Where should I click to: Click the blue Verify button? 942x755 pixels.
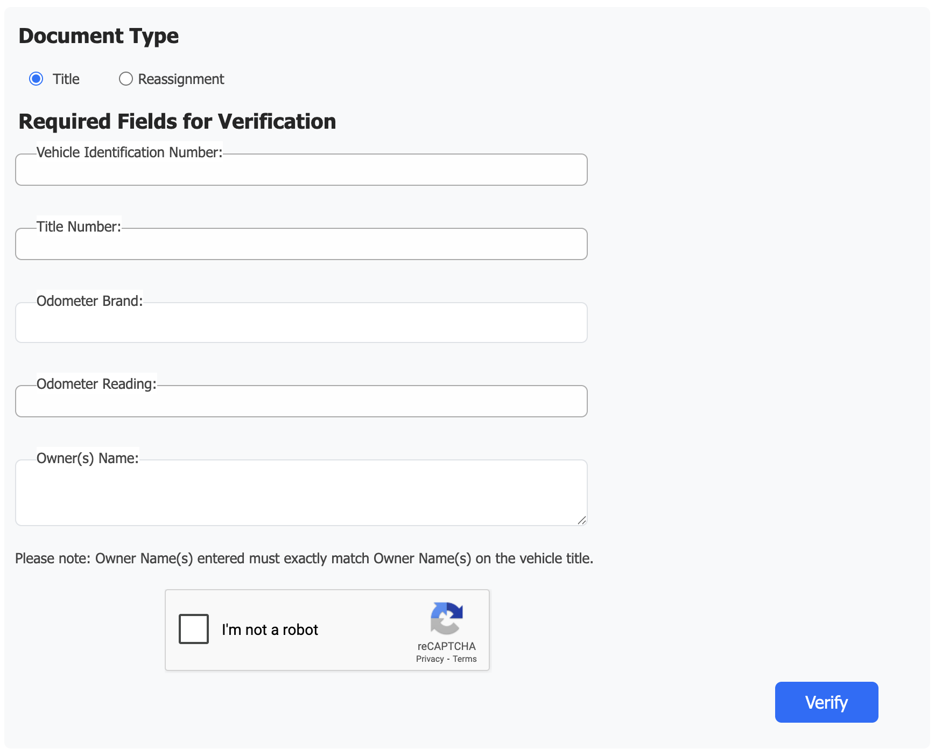point(826,702)
